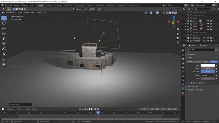219x123 pixels.
Task: Click the red X axis gizmo
Action: (x=178, y=22)
